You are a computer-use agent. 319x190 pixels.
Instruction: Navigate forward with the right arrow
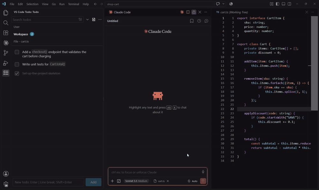click(101, 4)
